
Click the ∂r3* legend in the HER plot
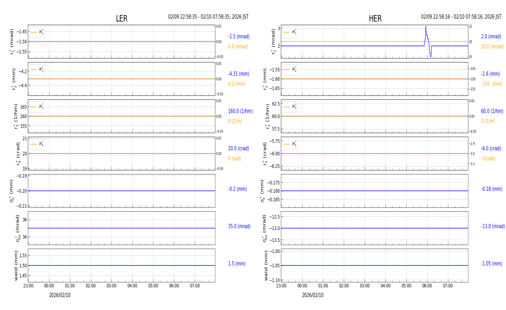click(x=290, y=107)
